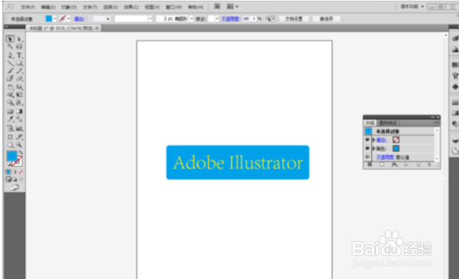Screen dimensions: 459x279
Task: Click the blue fill swatch in toolbox
Action: tap(12, 156)
